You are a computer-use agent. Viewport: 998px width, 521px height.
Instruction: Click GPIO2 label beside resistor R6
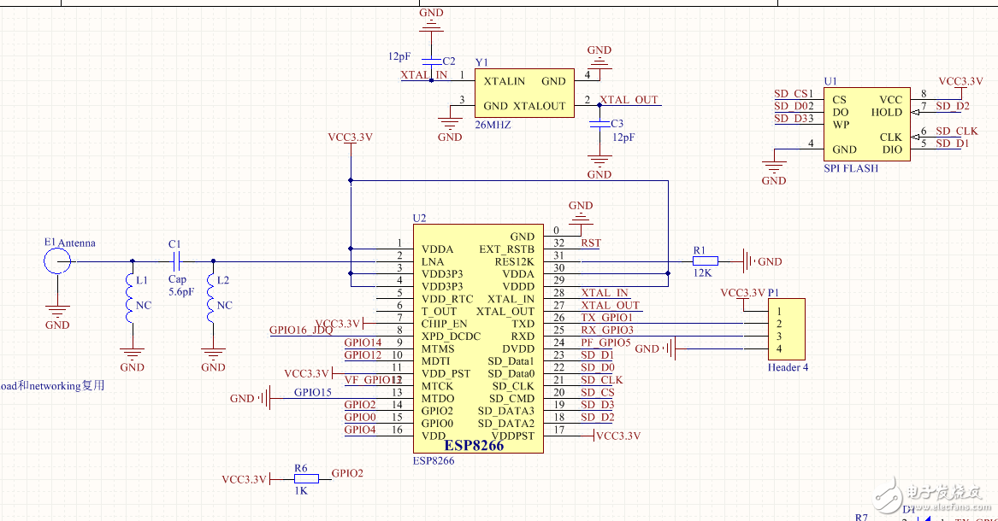tap(347, 473)
